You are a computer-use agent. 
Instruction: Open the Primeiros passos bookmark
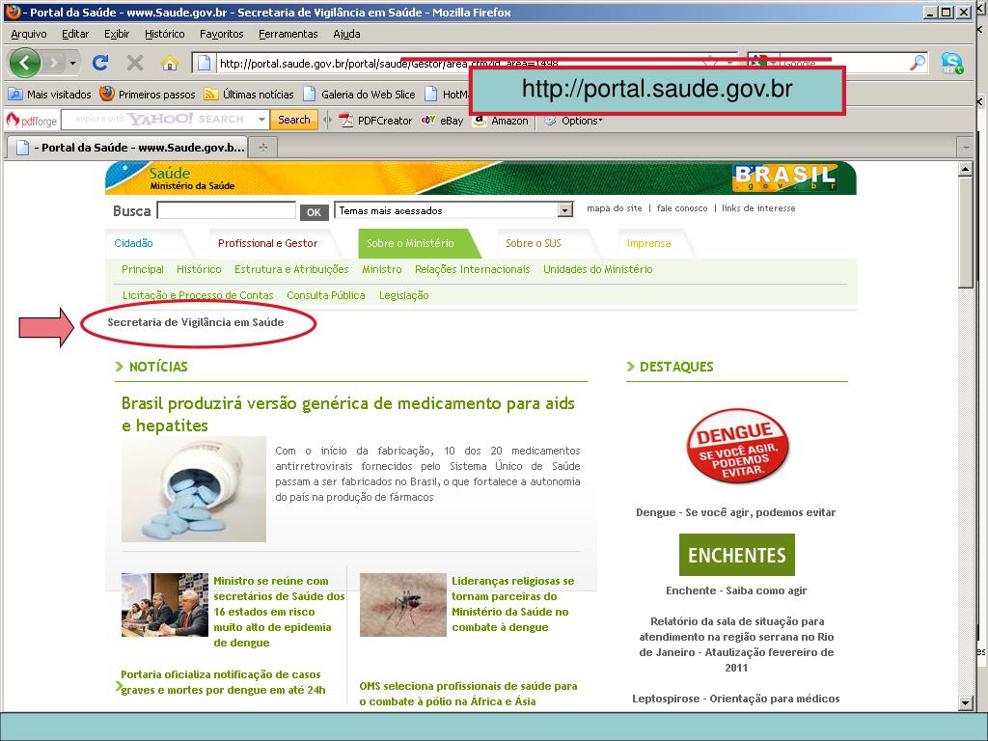148,95
